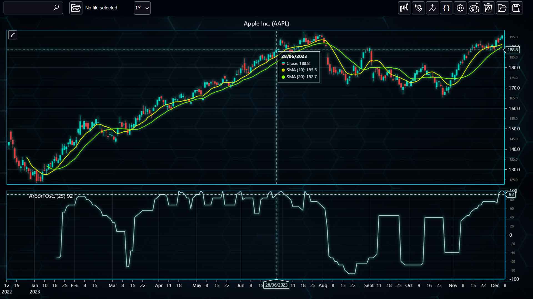Click 'SMA (10): 185.5' in tooltip
The image size is (533, 299).
(301, 70)
